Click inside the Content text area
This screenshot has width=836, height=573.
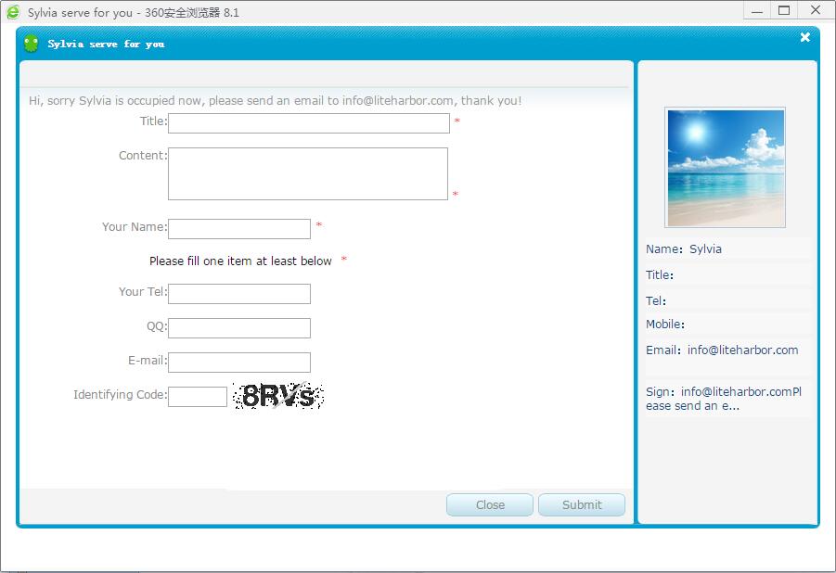(x=307, y=173)
